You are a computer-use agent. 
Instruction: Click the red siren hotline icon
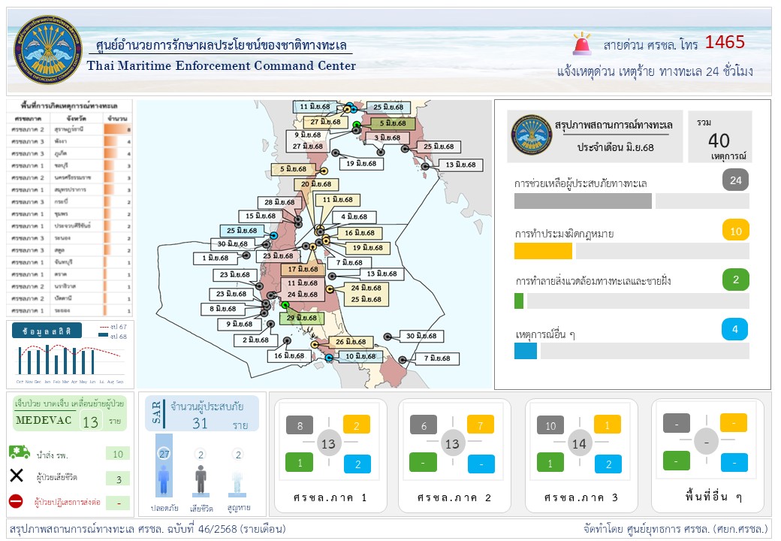[x=581, y=44]
